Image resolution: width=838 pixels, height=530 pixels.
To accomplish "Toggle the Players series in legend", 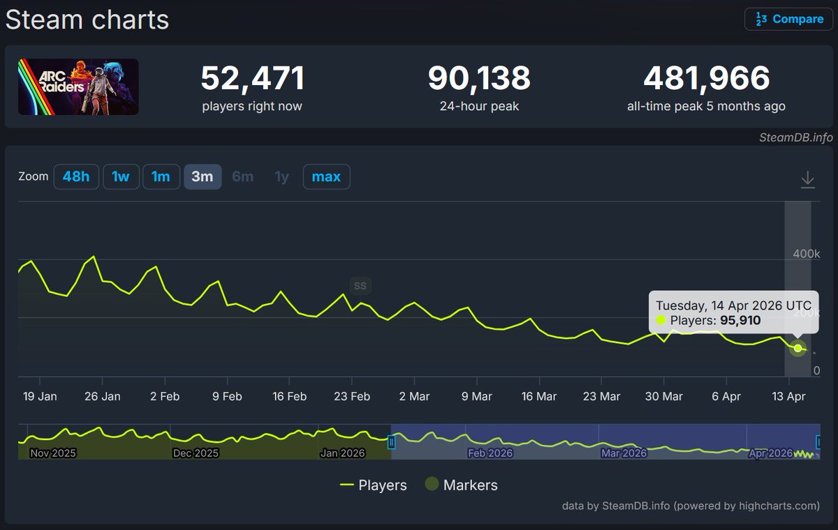I will pyautogui.click(x=373, y=485).
